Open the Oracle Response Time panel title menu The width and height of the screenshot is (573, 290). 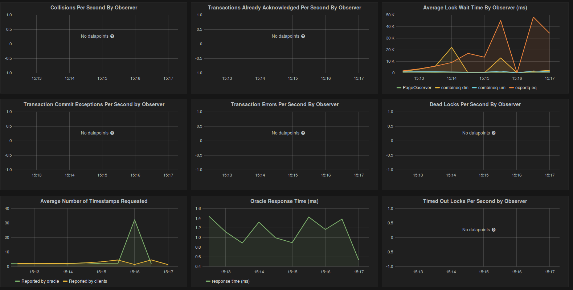(284, 201)
